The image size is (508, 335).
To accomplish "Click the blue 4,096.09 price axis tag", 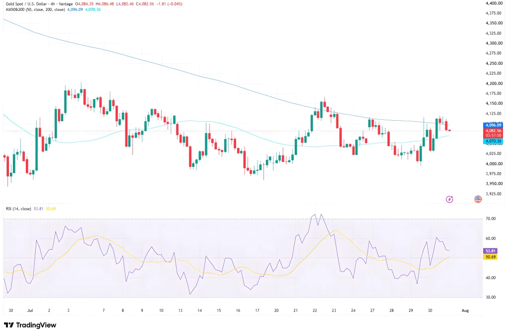I will (x=493, y=125).
